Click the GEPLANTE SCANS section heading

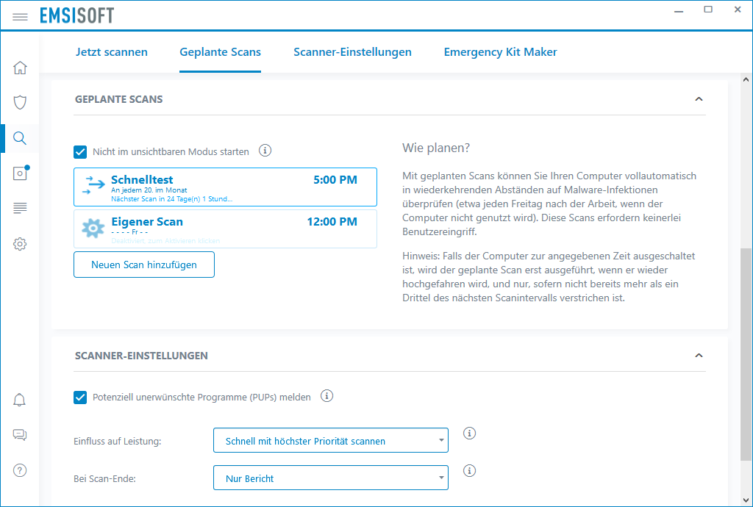pos(118,99)
